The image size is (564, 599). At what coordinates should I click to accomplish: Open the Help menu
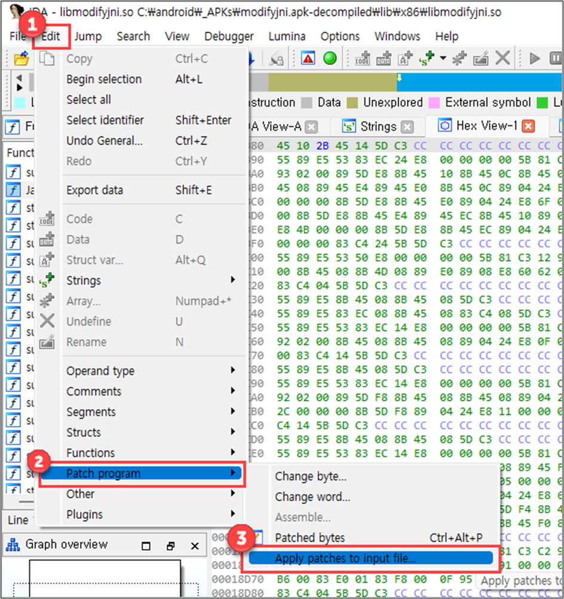point(447,36)
